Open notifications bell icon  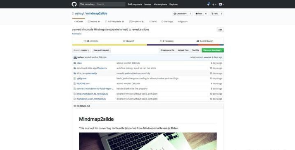[208, 4]
